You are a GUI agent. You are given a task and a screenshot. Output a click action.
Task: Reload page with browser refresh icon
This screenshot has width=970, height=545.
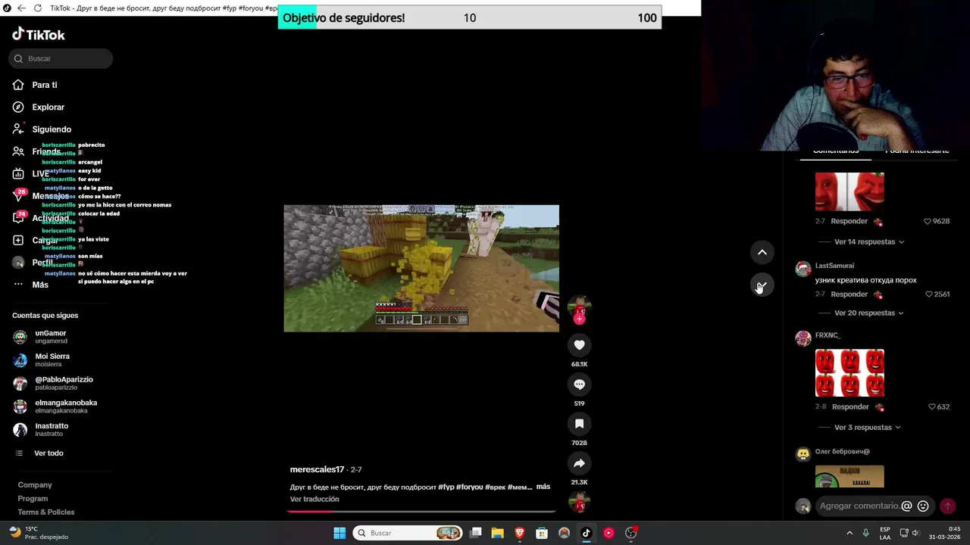[x=37, y=8]
